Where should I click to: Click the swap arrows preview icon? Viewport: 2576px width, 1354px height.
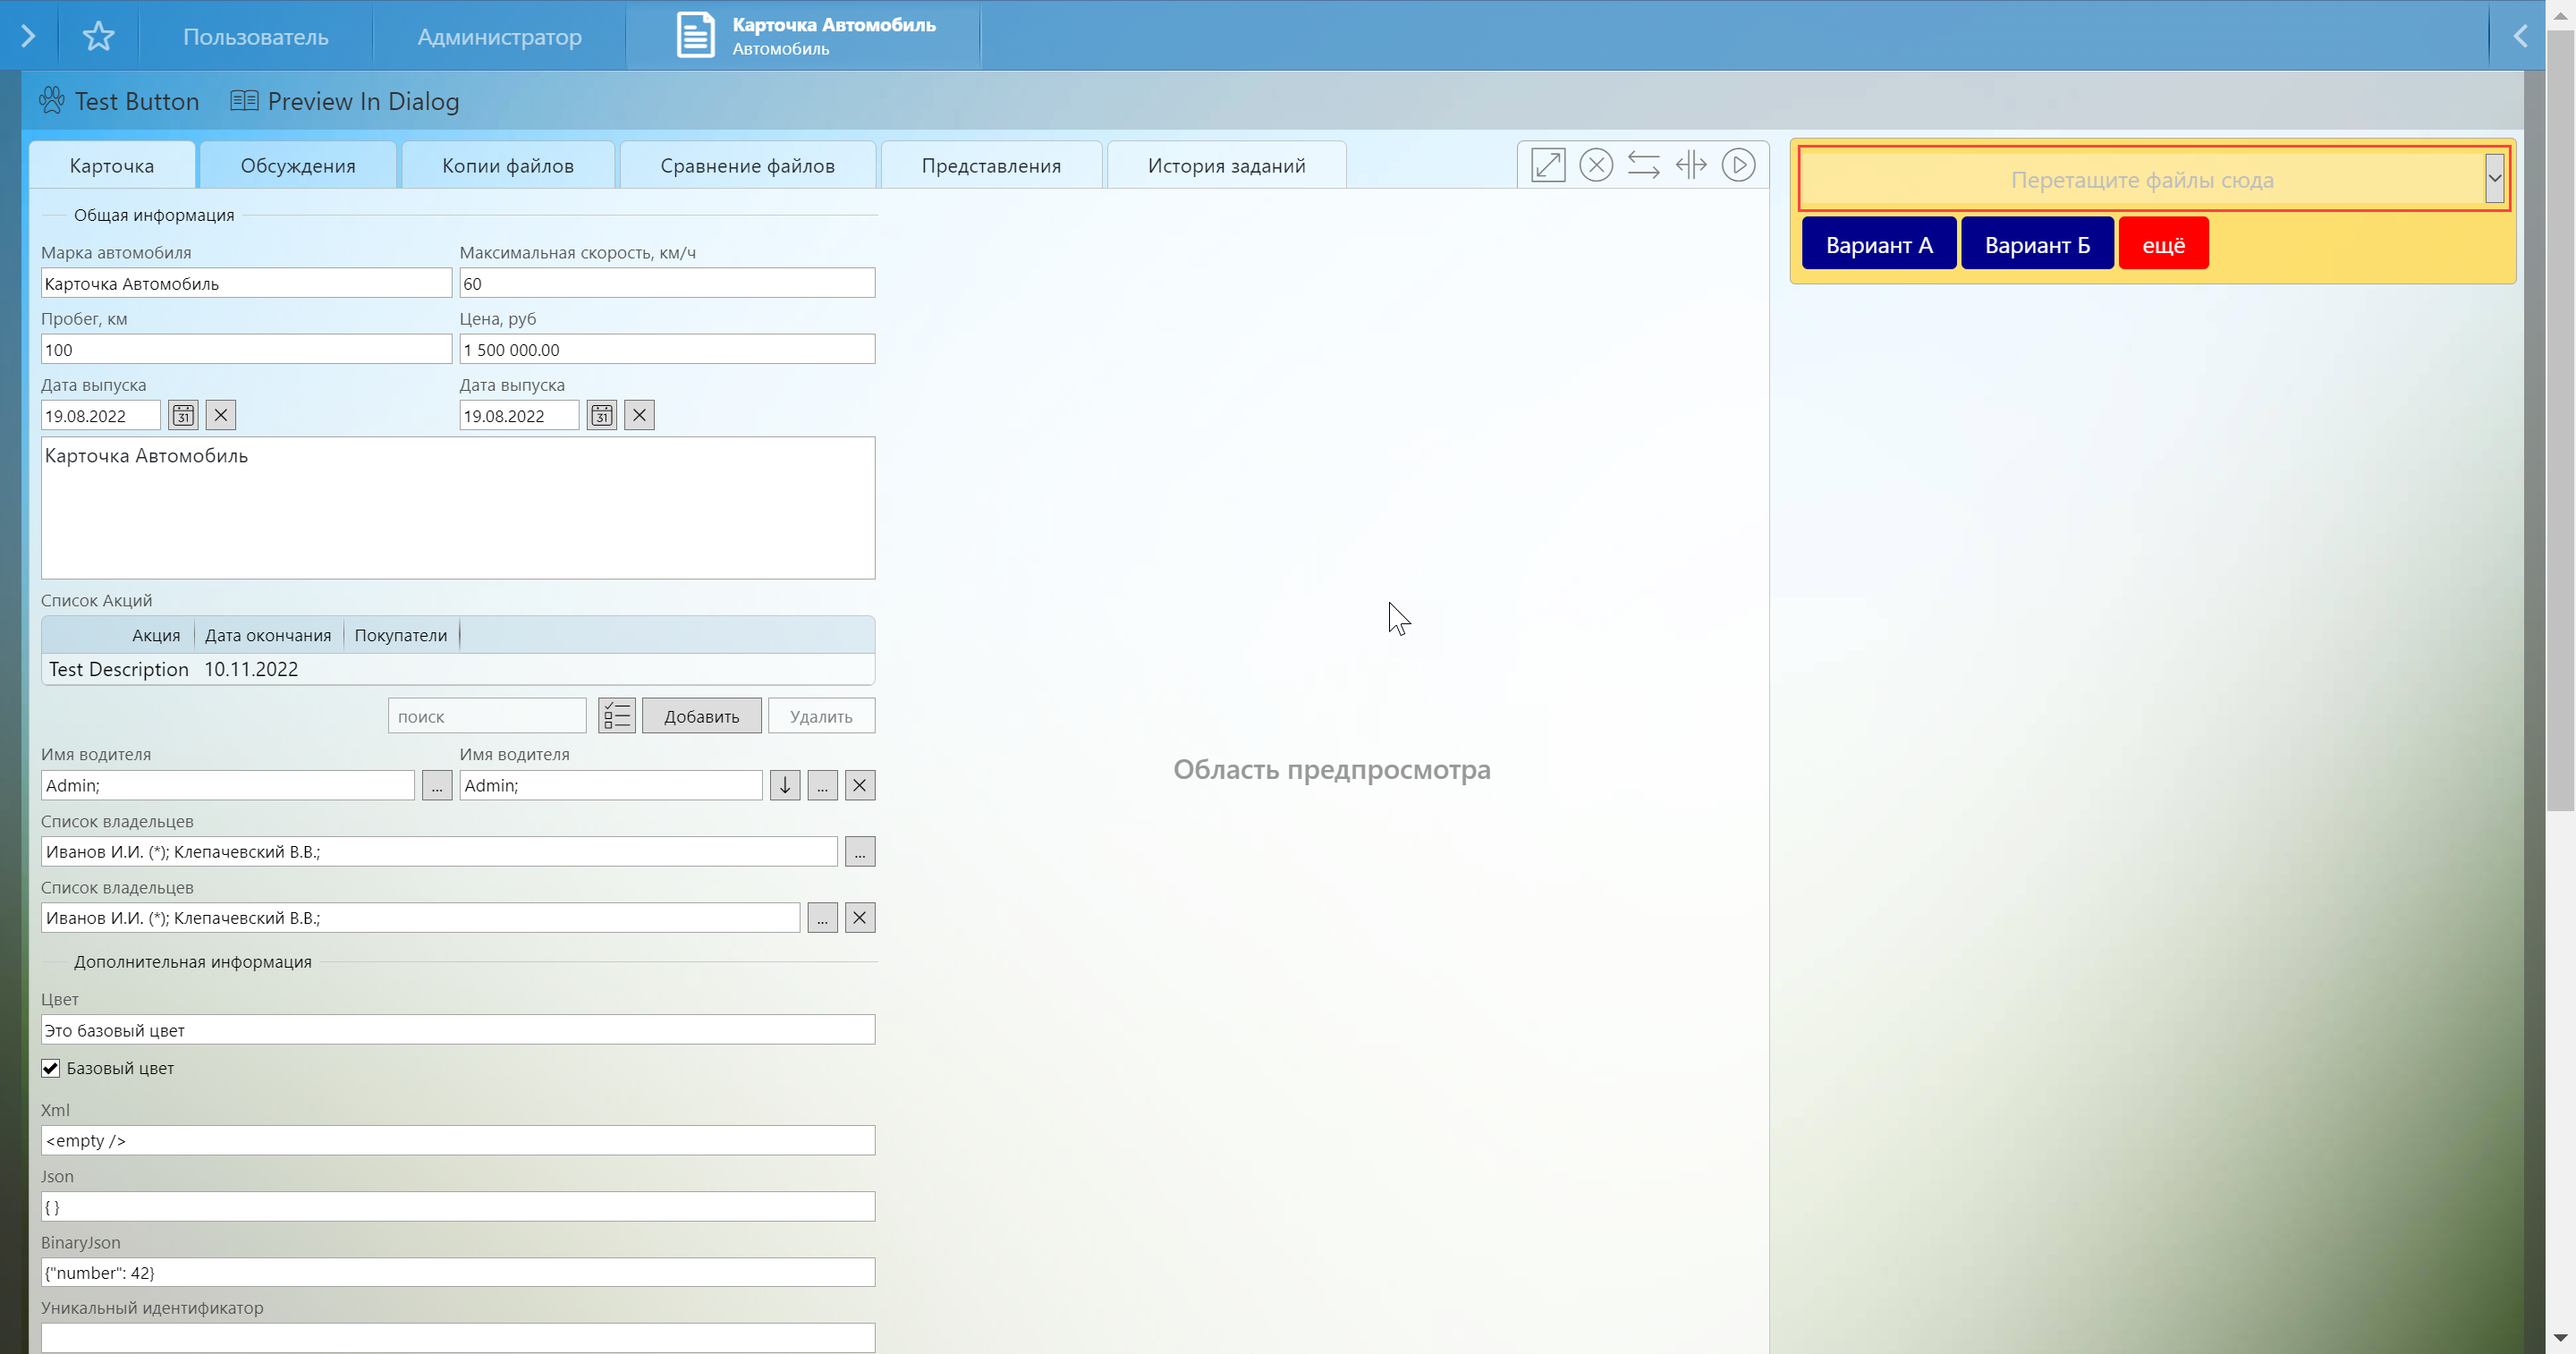1643,165
